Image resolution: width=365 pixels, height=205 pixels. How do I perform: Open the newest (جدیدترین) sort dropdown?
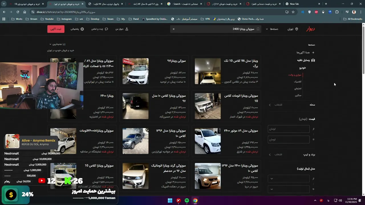click(x=57, y=44)
